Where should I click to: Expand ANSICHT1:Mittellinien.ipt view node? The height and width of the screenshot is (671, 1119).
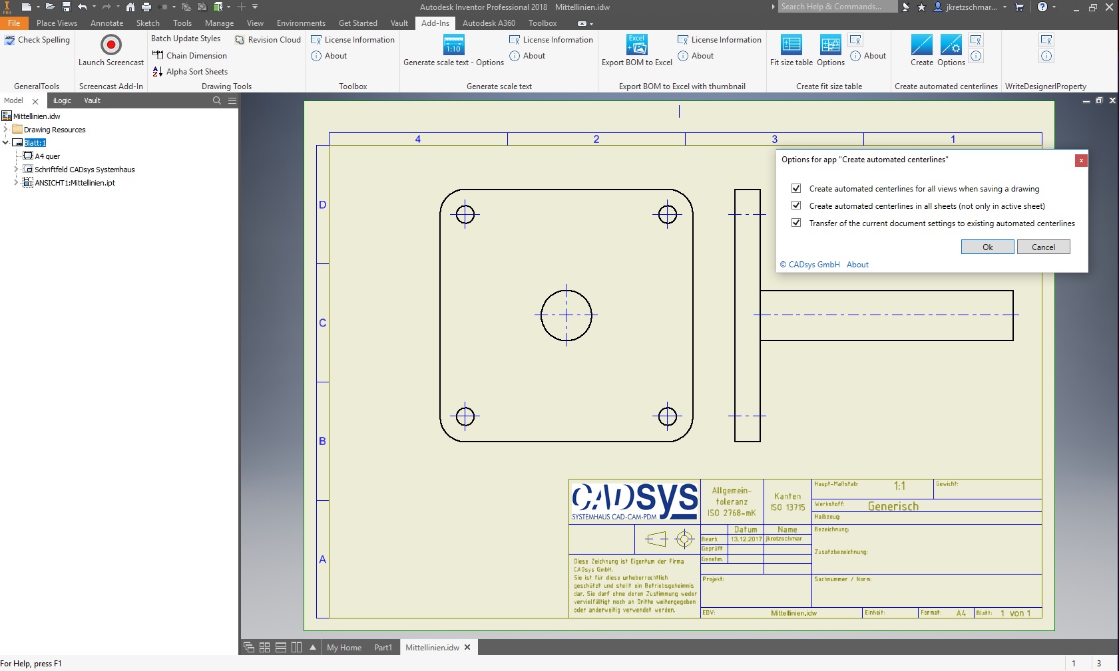pos(17,183)
